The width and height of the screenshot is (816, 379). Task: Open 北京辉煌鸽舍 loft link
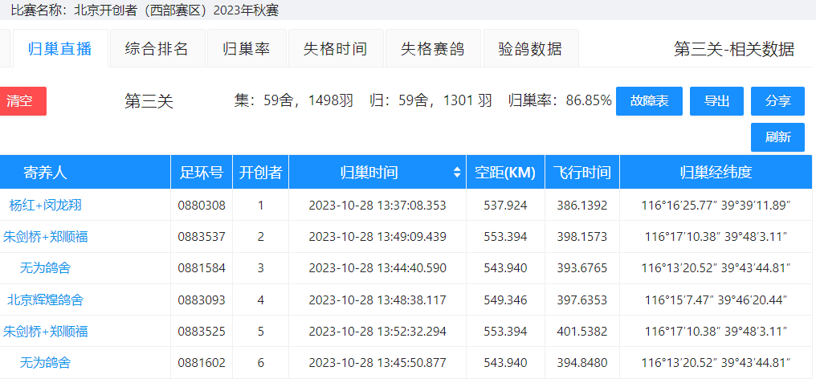point(46,300)
